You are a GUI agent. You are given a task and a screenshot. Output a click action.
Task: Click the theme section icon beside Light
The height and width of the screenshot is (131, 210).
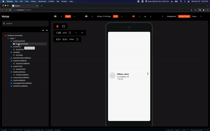point(55,16)
